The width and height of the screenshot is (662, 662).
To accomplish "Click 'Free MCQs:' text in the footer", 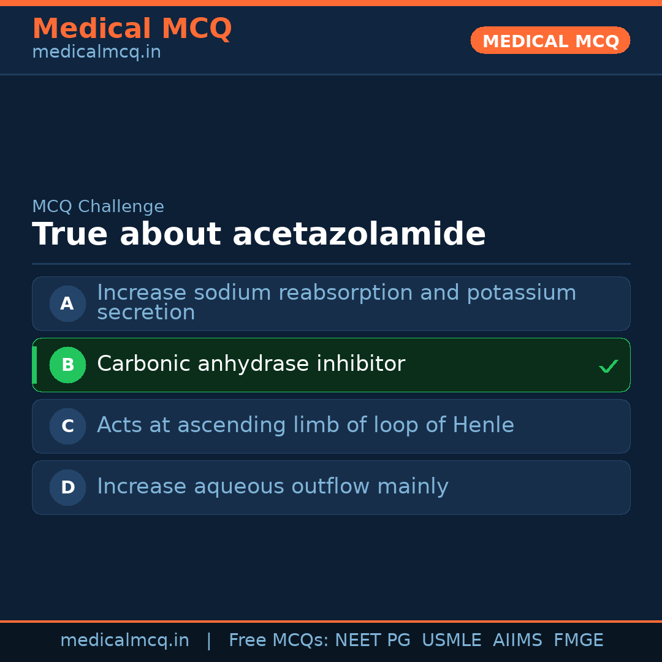I will (x=279, y=641).
